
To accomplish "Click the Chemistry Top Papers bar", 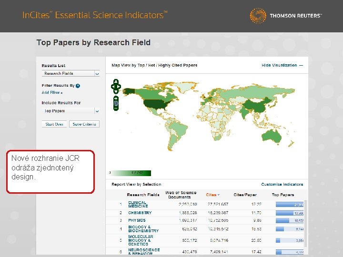I will pos(290,213).
